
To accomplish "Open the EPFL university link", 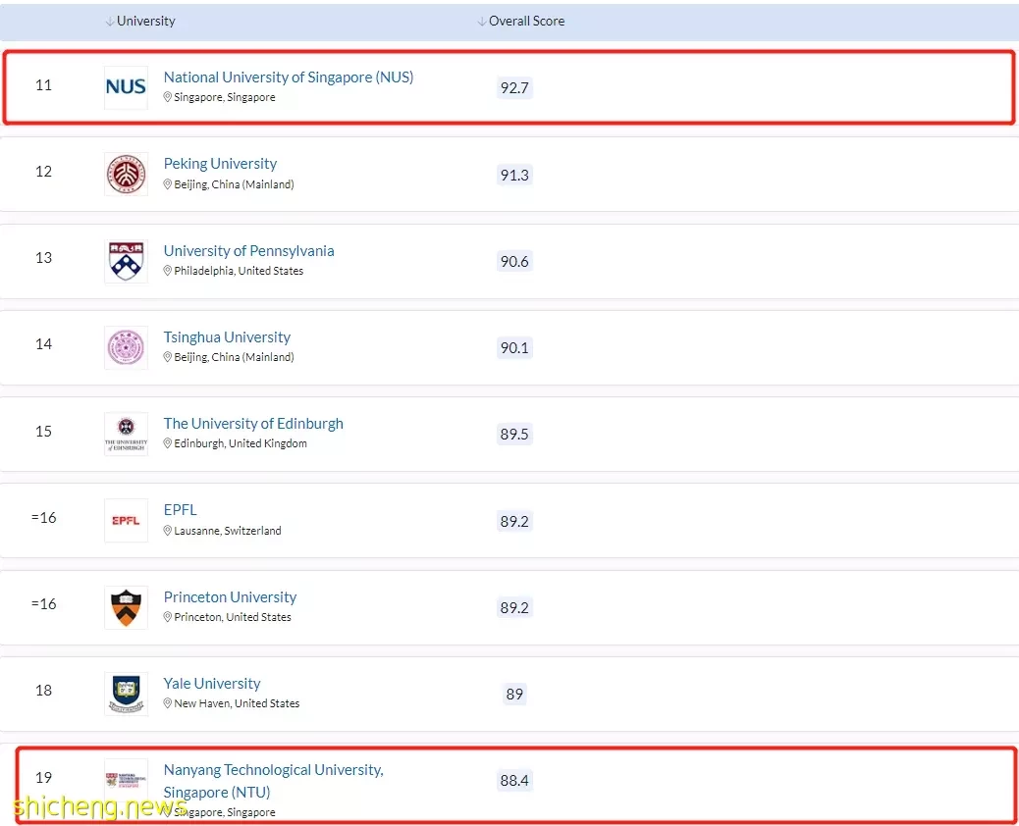I will coord(180,510).
